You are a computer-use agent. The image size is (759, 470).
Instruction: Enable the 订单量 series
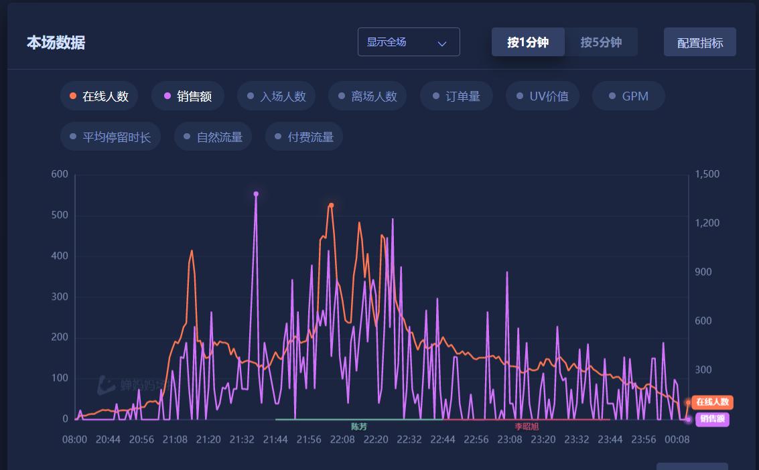coord(456,96)
